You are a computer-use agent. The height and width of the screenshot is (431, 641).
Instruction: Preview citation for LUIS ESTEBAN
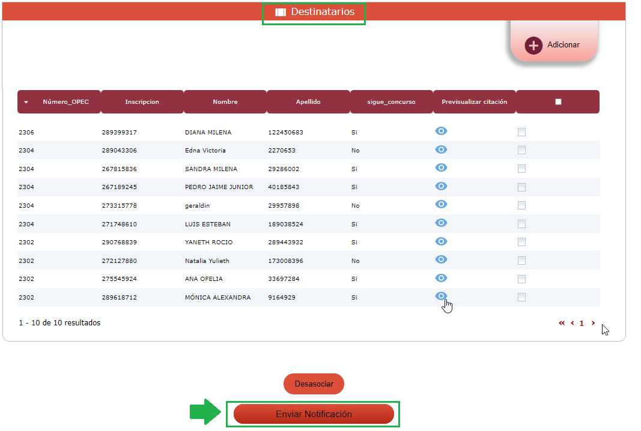(441, 223)
